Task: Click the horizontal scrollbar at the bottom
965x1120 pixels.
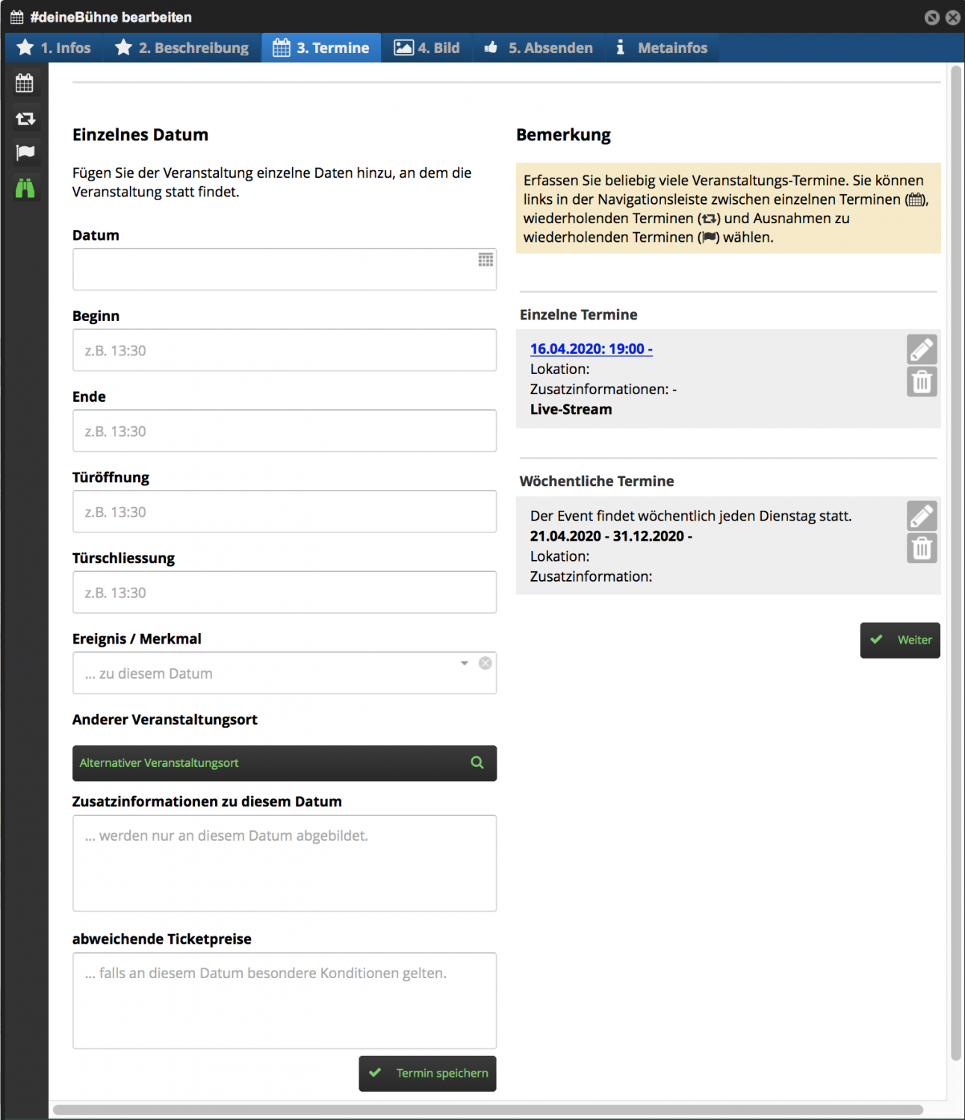Action: tap(488, 1110)
